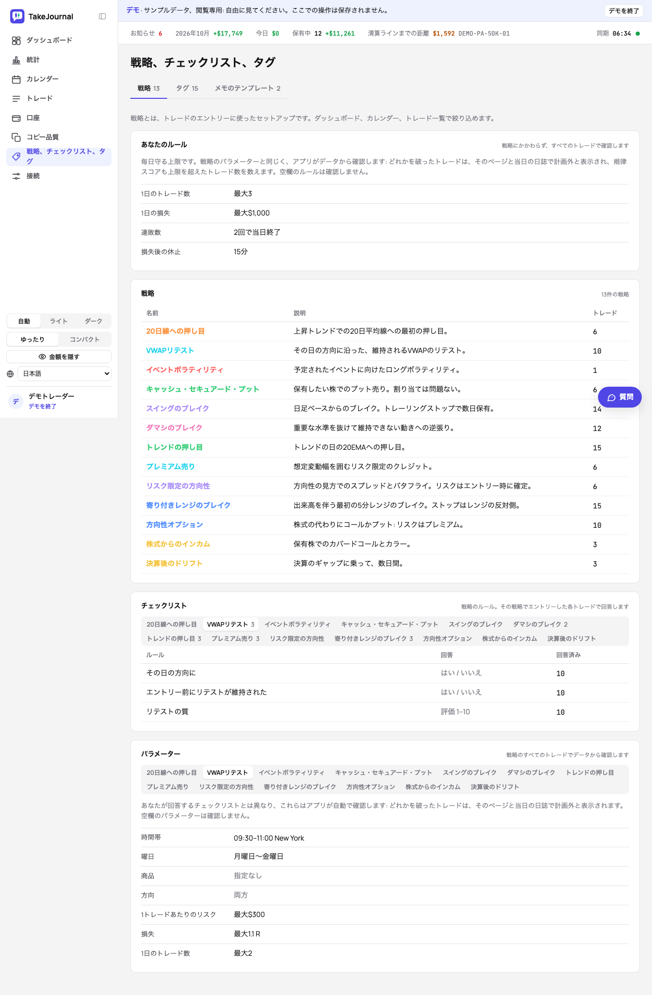Toggle 金額を隠す to hide amounts

(59, 357)
